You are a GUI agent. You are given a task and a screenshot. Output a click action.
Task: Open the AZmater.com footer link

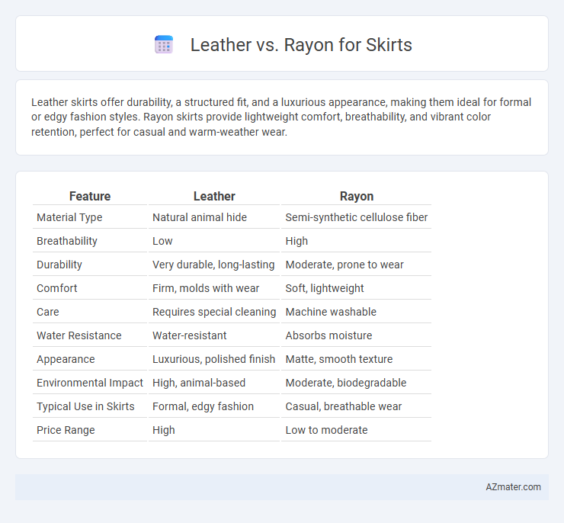[513, 486]
